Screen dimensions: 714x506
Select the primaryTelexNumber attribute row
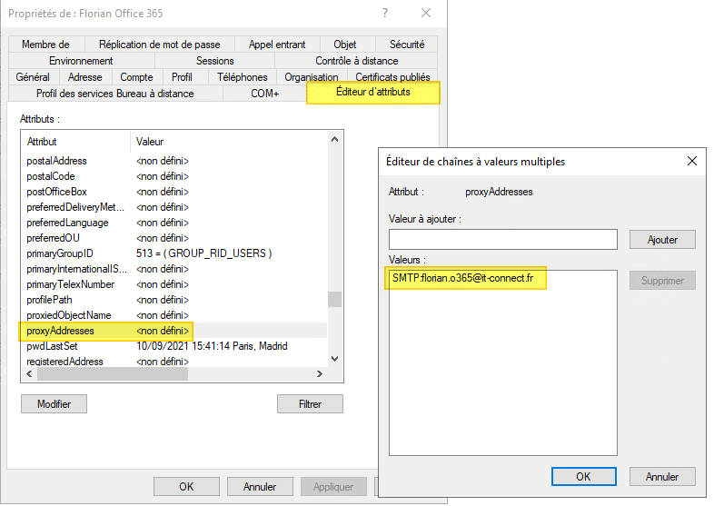pos(174,284)
